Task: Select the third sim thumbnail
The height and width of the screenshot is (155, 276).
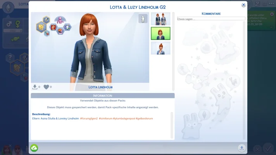Action: tap(160, 48)
